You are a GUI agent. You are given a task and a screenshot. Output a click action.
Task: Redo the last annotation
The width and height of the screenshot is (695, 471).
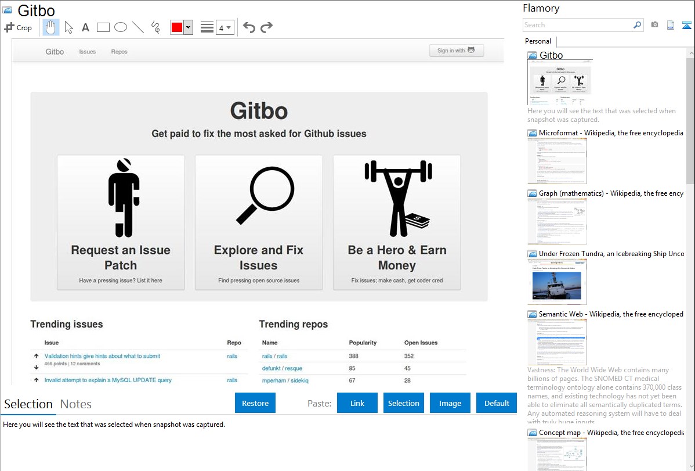(266, 27)
